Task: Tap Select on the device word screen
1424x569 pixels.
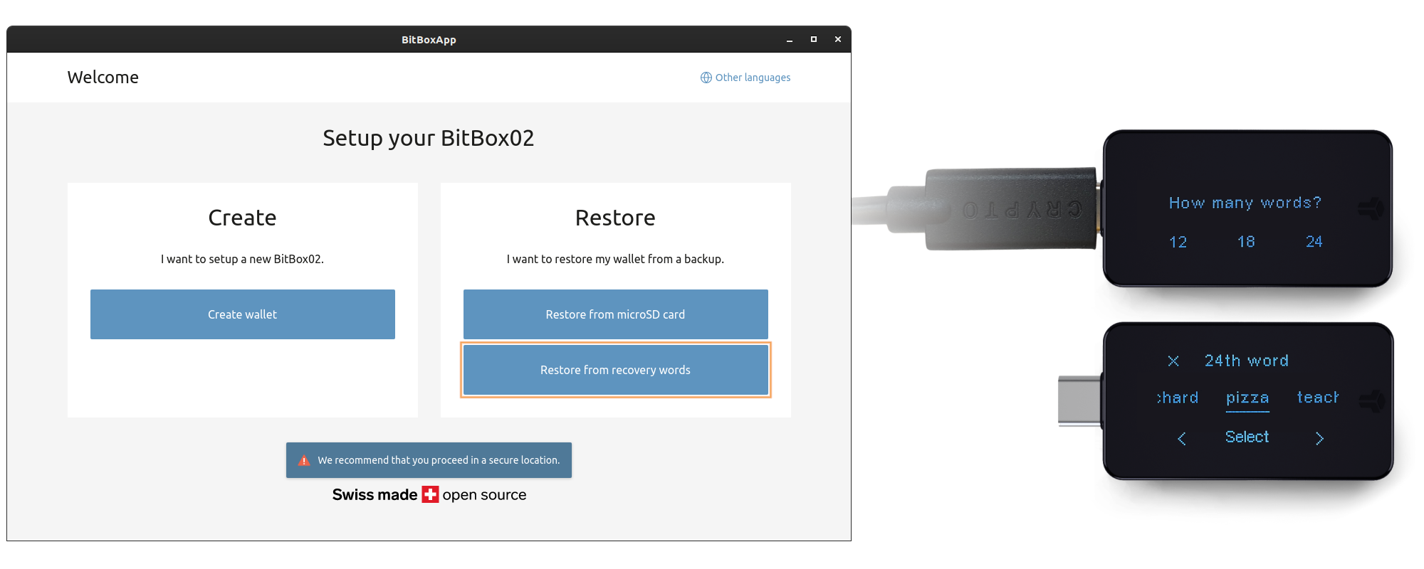Action: pyautogui.click(x=1247, y=437)
